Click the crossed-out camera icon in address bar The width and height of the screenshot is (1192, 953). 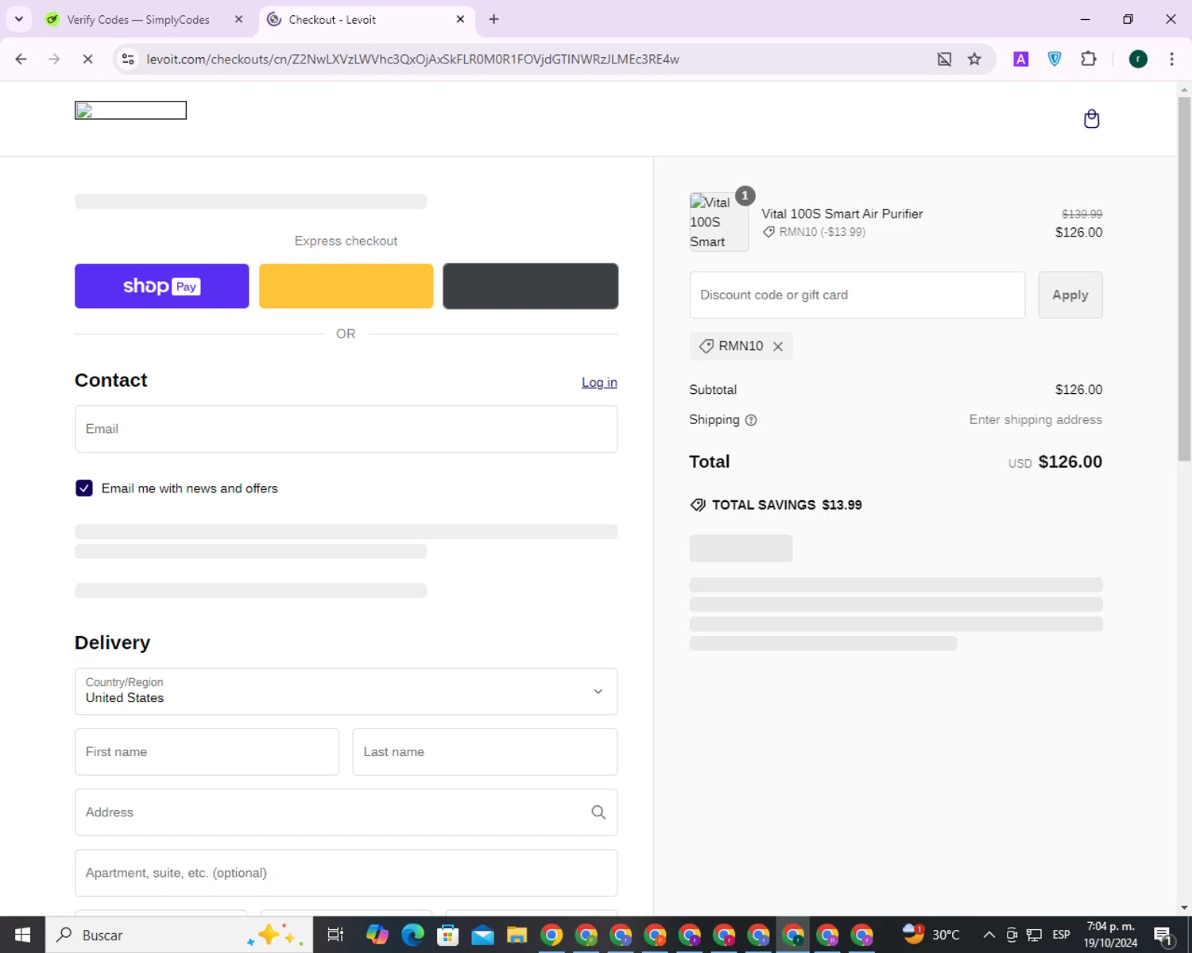[x=944, y=59]
